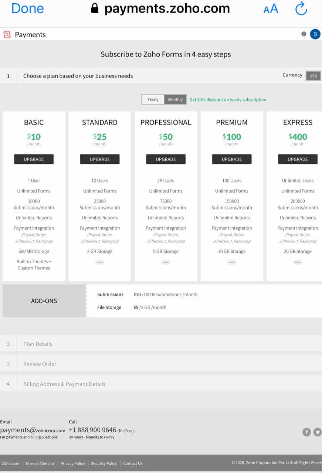
Task: Tap the Safari reload page icon
Action: tap(301, 8)
